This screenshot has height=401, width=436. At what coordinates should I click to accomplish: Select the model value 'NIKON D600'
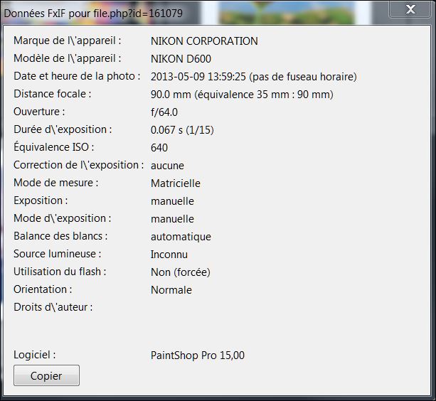point(181,59)
